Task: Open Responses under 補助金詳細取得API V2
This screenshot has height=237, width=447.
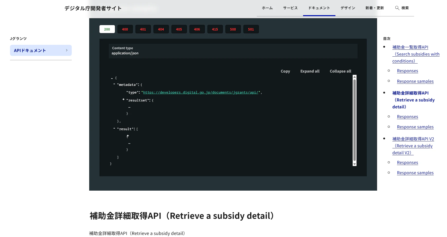Action: [x=407, y=162]
